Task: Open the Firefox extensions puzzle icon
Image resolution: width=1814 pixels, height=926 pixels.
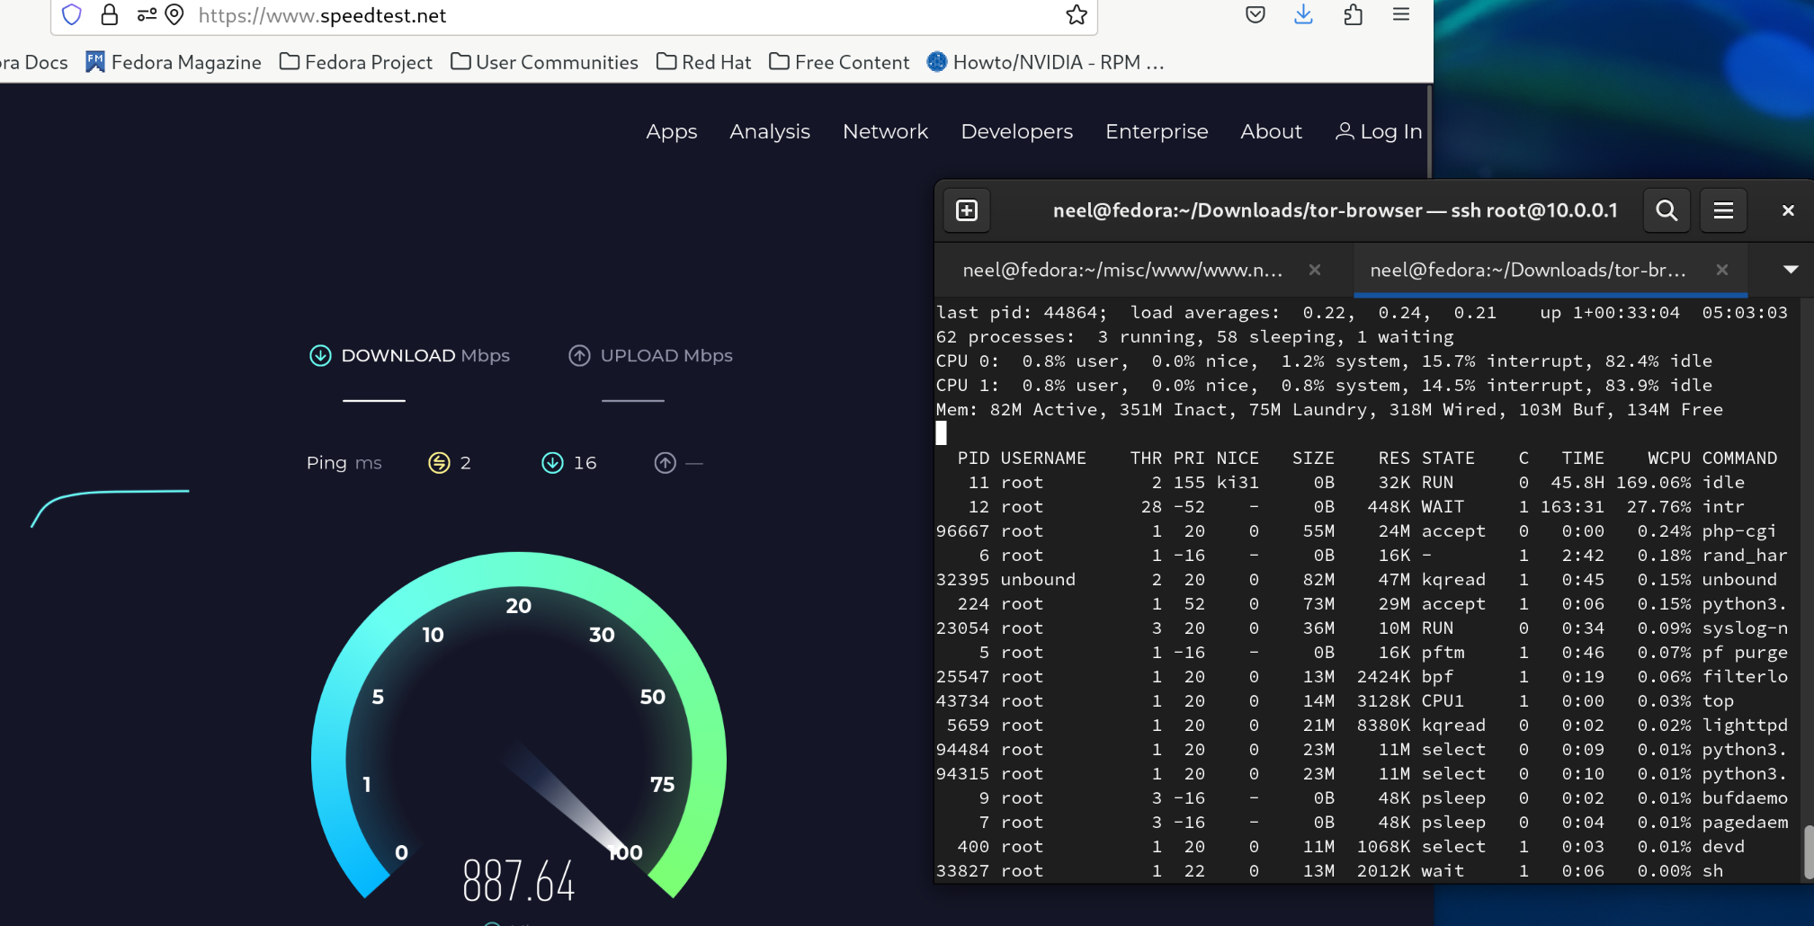Action: tap(1353, 14)
